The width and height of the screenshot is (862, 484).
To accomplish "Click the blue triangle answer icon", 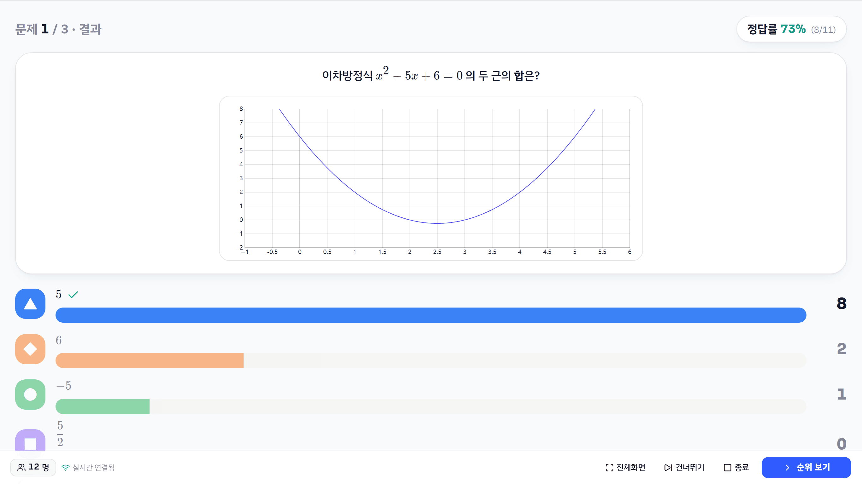I will tap(30, 303).
